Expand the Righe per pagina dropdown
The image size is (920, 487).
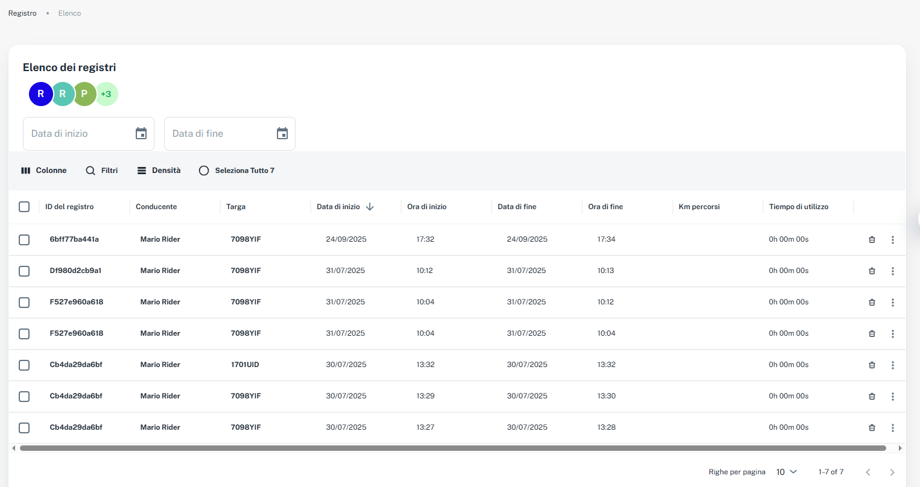786,472
